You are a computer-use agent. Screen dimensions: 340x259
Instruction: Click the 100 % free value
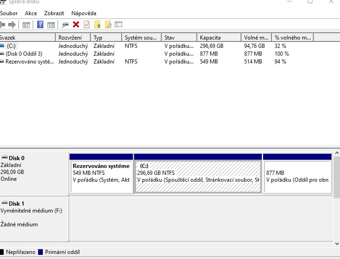281,54
